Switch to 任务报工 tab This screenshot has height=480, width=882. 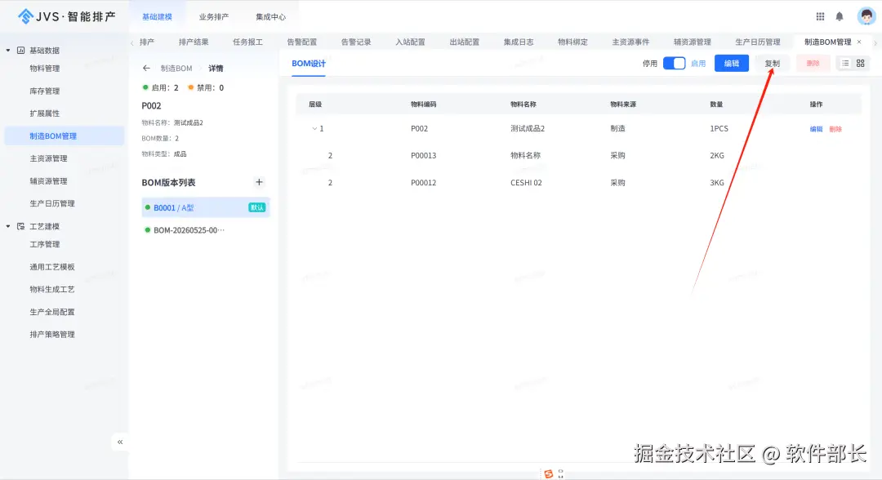click(x=247, y=42)
